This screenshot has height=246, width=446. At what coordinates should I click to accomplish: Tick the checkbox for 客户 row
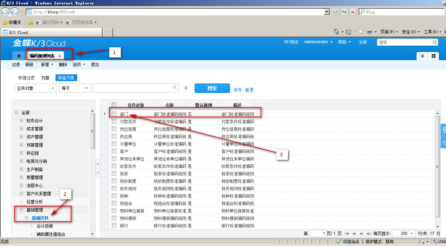[114, 151]
